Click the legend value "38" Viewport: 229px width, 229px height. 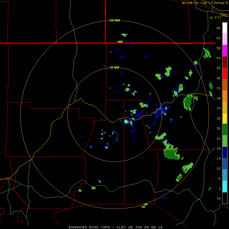coord(219,98)
